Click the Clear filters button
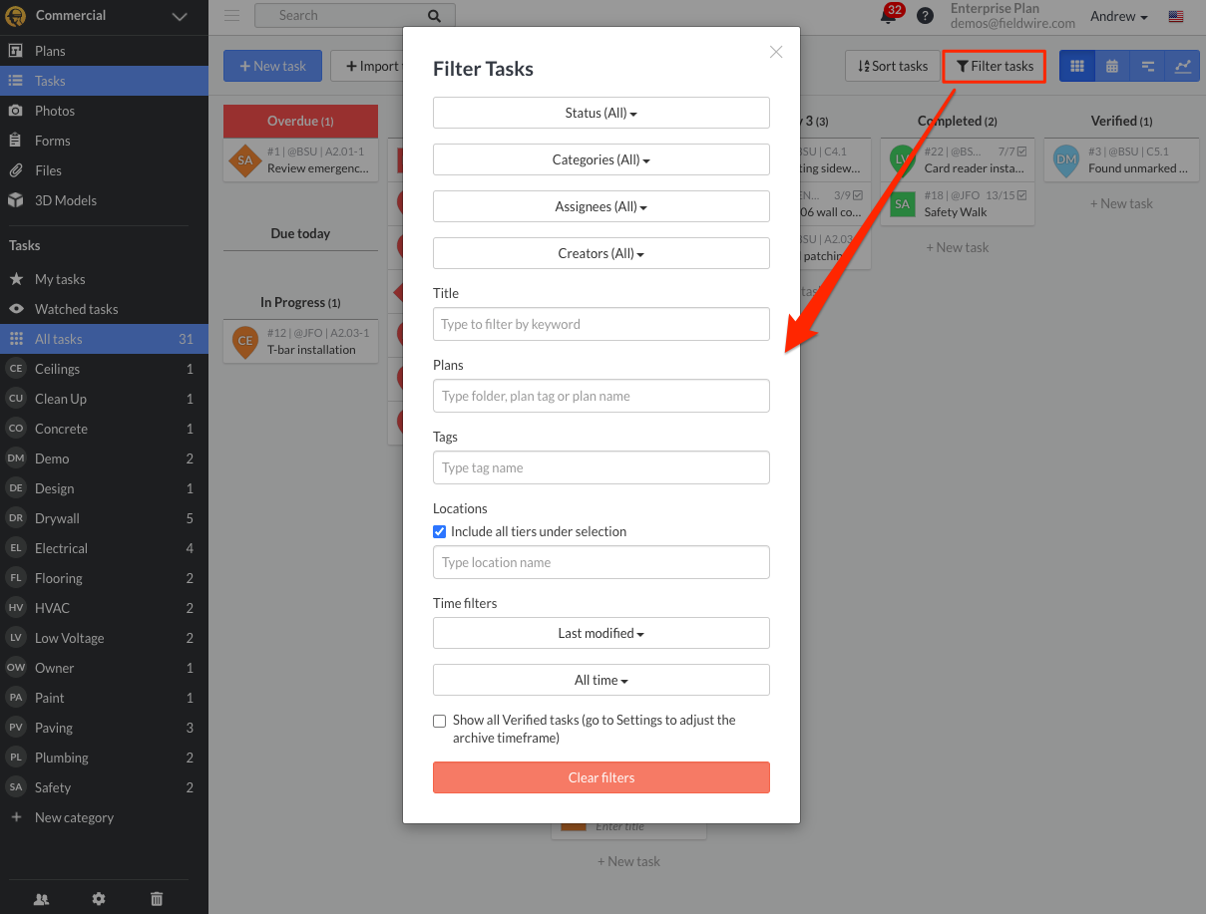Image resolution: width=1206 pixels, height=914 pixels. [601, 777]
